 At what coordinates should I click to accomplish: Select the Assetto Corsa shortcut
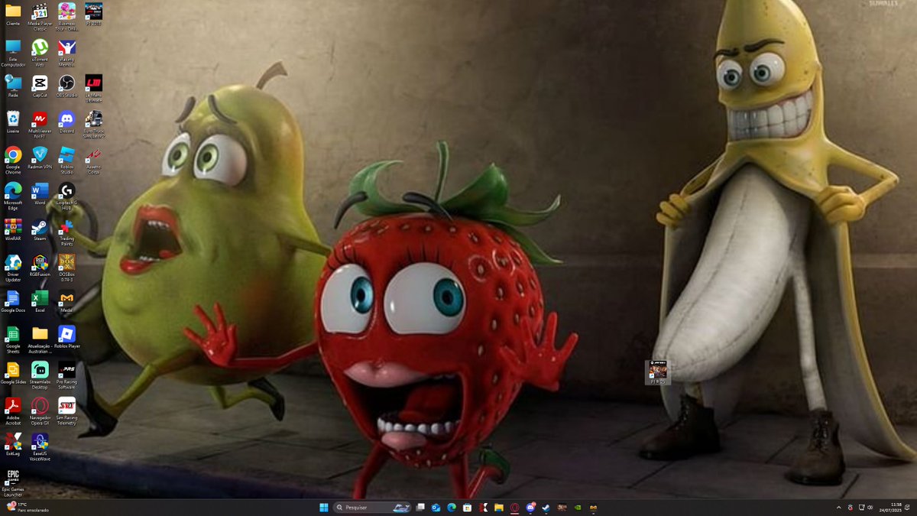pyautogui.click(x=93, y=161)
